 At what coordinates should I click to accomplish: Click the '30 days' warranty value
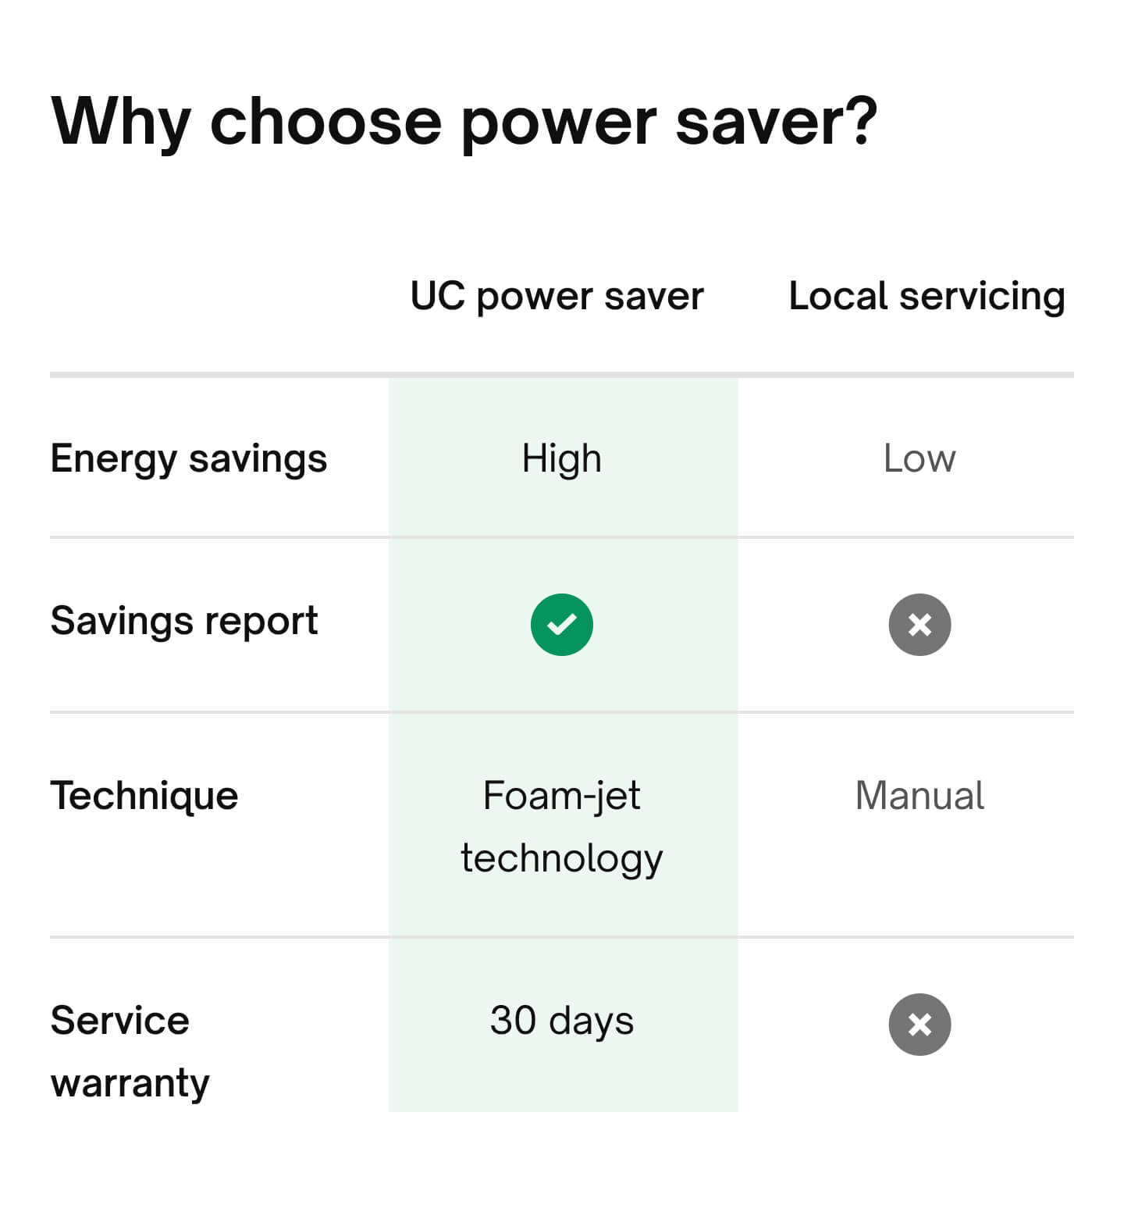coord(561,1021)
